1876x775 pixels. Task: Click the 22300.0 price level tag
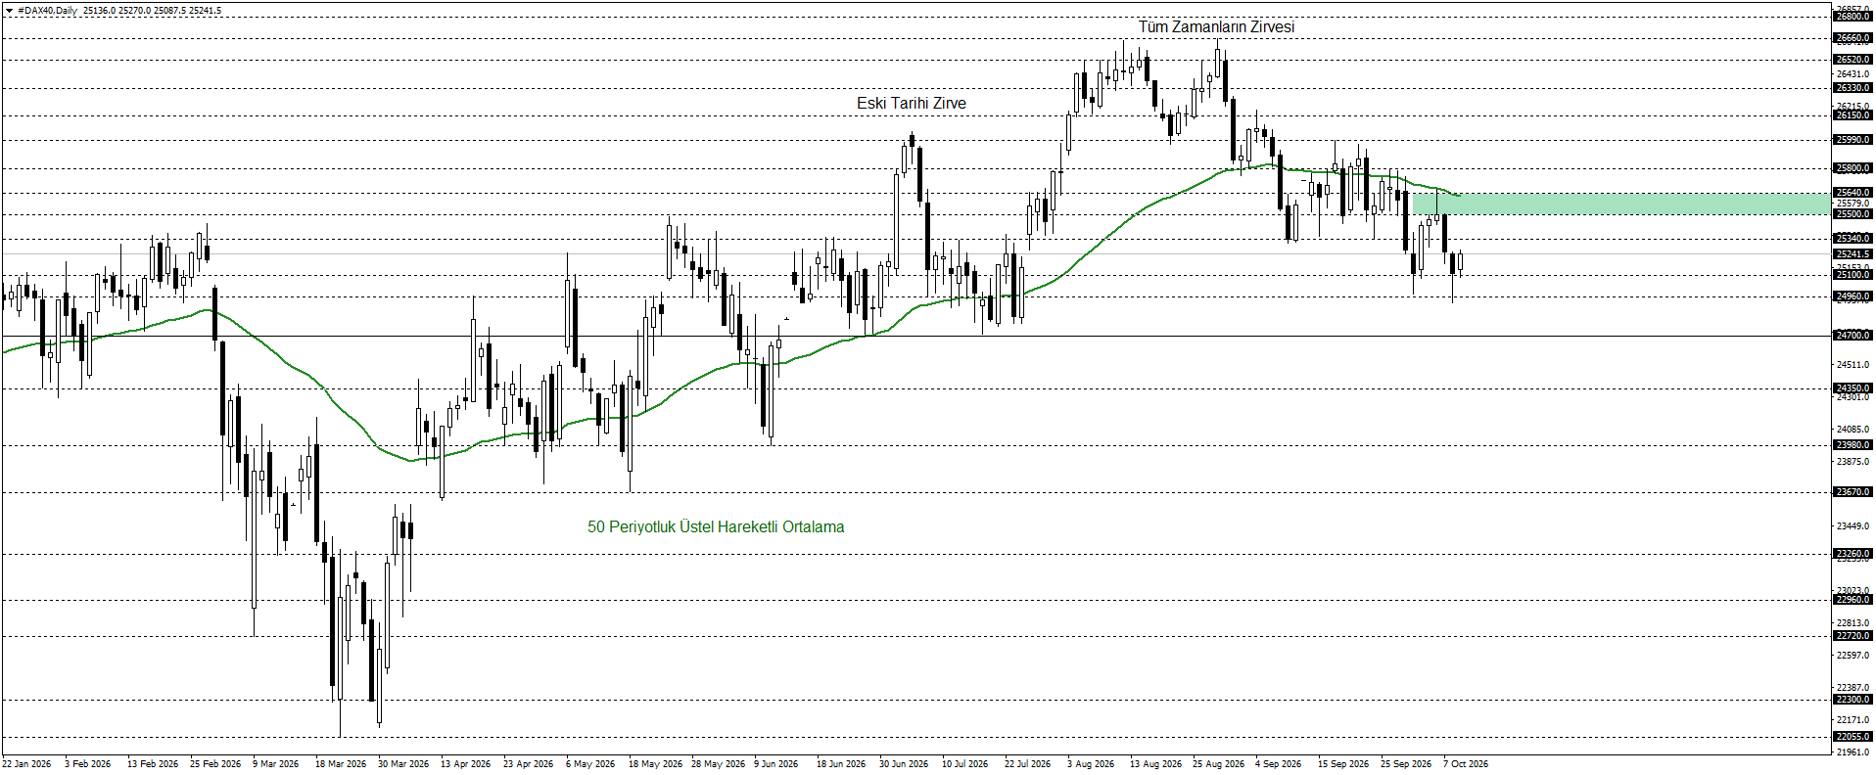1853,700
